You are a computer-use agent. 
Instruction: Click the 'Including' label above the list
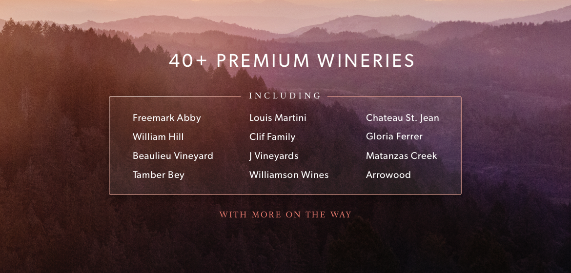click(x=285, y=96)
